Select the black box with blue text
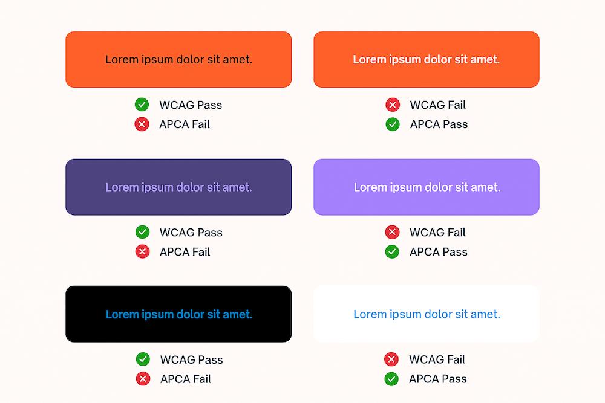Screen dimensions: 605x403 click(x=178, y=314)
